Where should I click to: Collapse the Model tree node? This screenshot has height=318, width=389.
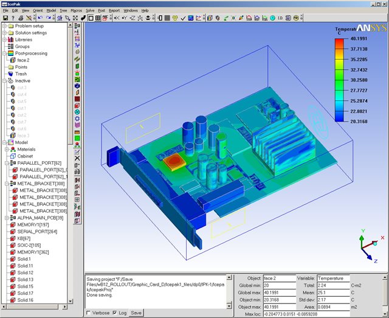pos(4,142)
